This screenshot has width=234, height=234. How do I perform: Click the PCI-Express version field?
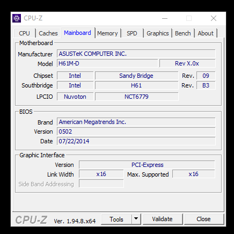[147, 165]
